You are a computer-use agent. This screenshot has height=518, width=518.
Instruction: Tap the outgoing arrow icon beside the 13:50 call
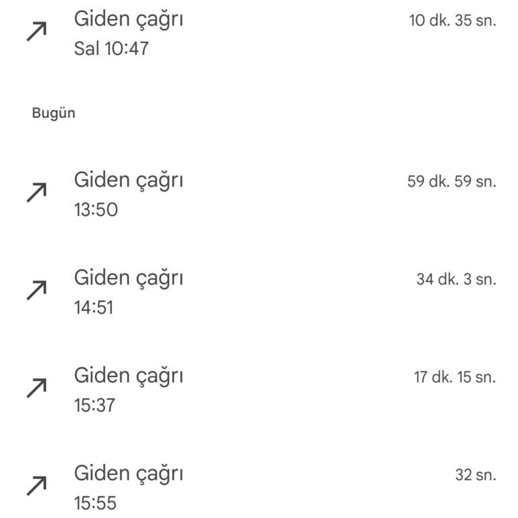tap(36, 192)
